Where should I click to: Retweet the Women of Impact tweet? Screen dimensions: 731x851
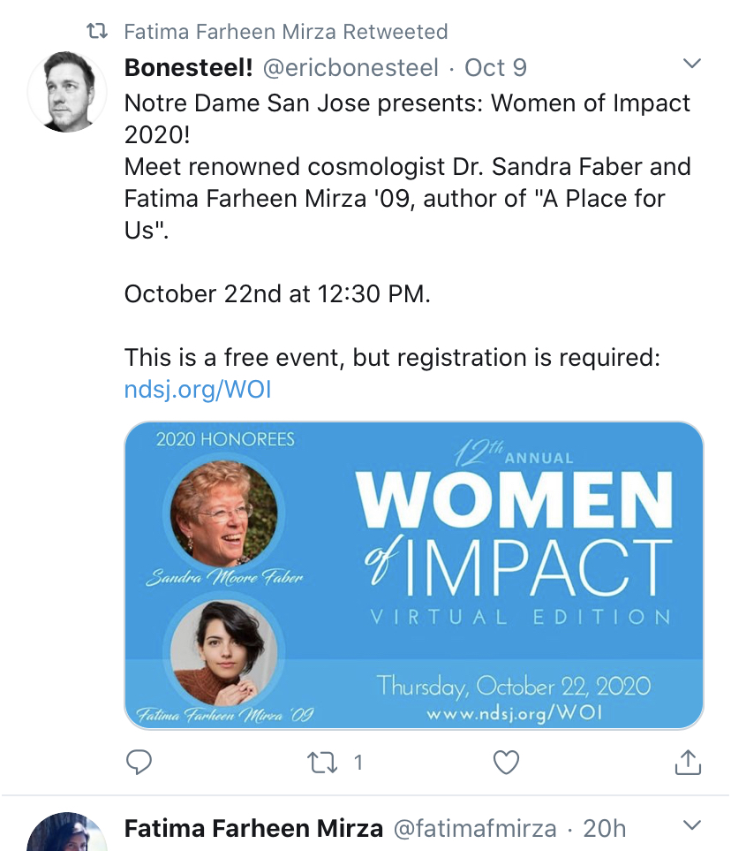[x=322, y=763]
